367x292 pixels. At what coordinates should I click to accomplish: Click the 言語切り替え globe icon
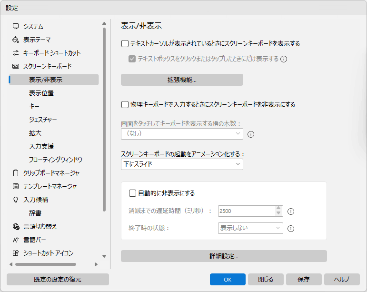(16, 226)
